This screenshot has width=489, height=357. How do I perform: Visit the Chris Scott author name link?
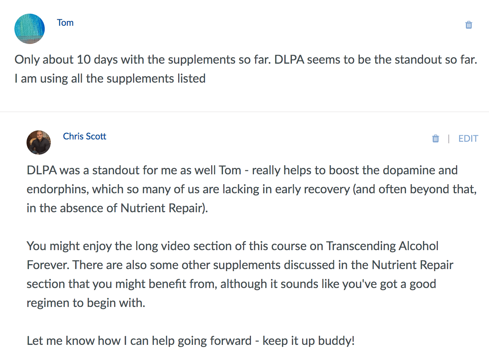(x=85, y=136)
